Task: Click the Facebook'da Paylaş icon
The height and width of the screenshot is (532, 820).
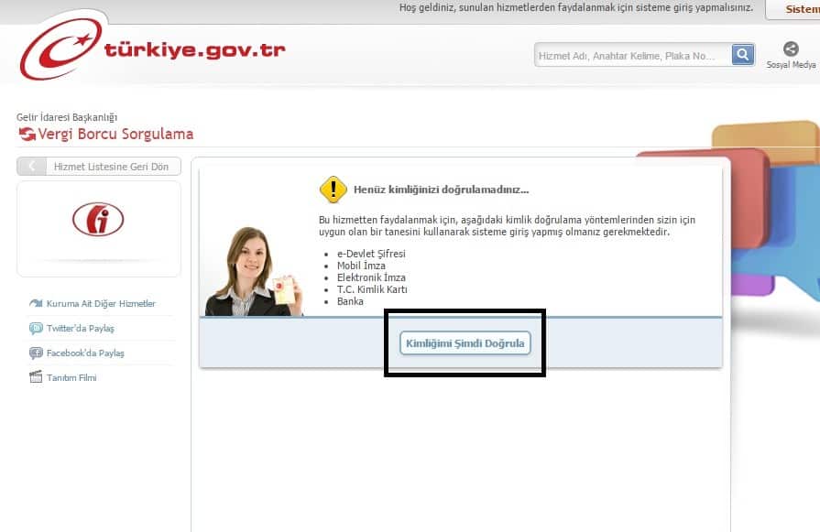Action: (35, 353)
